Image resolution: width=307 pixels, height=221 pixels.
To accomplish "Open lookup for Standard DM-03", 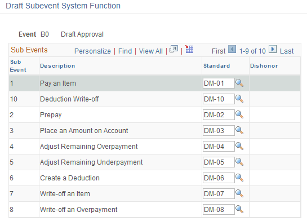I will pos(239,130).
